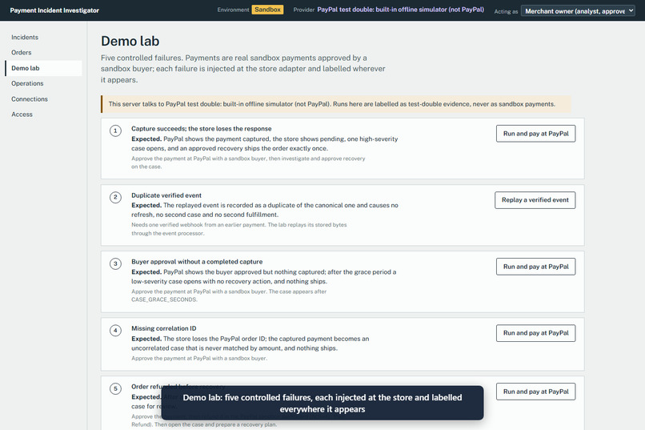Click the "Duplicate verified event" heading
The height and width of the screenshot is (430, 645).
(166, 195)
